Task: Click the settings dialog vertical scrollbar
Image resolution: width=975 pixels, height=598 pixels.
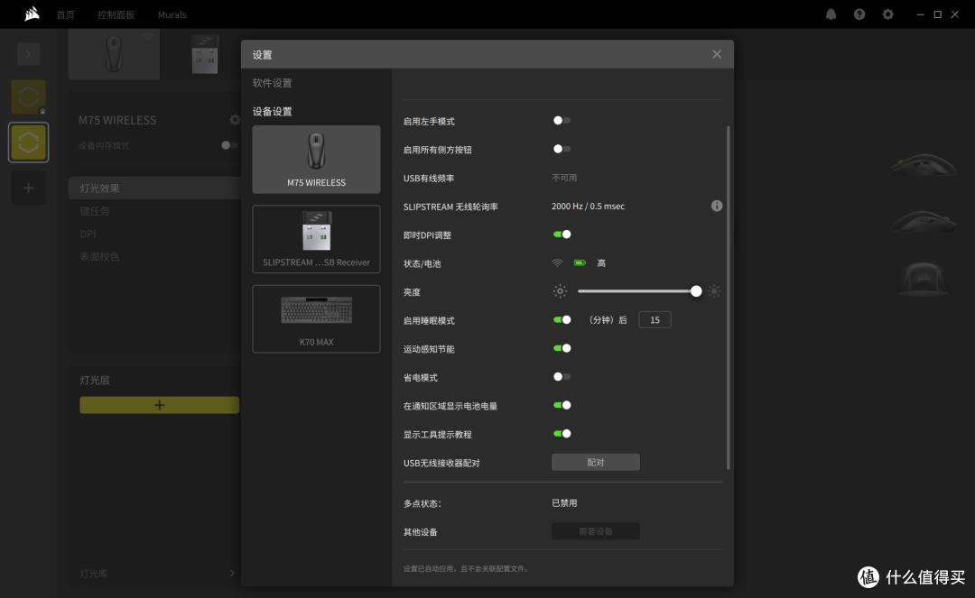Action: coord(729,298)
